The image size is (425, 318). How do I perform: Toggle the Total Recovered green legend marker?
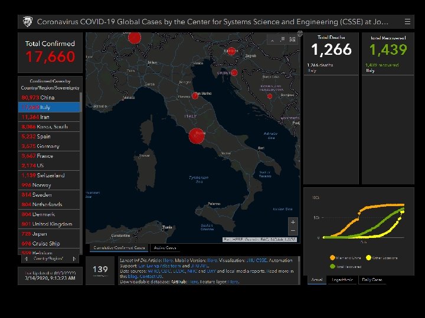pos(332,266)
